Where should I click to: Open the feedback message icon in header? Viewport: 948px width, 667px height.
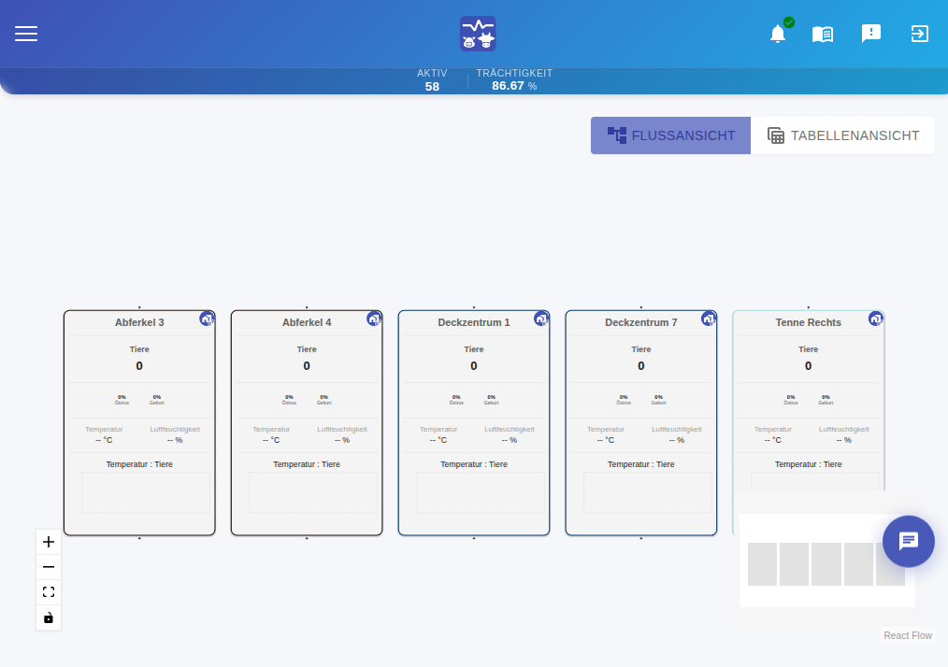click(871, 34)
